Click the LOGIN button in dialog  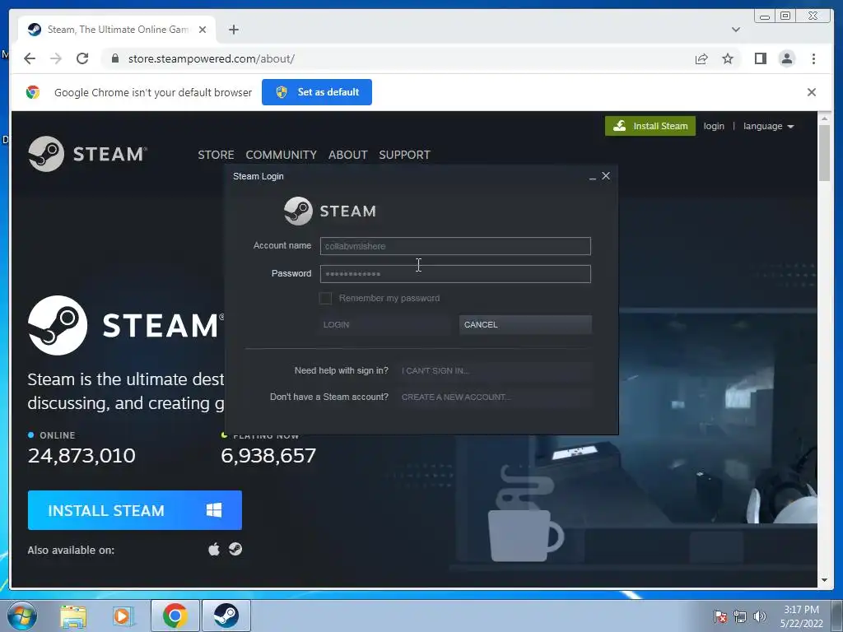coord(384,324)
